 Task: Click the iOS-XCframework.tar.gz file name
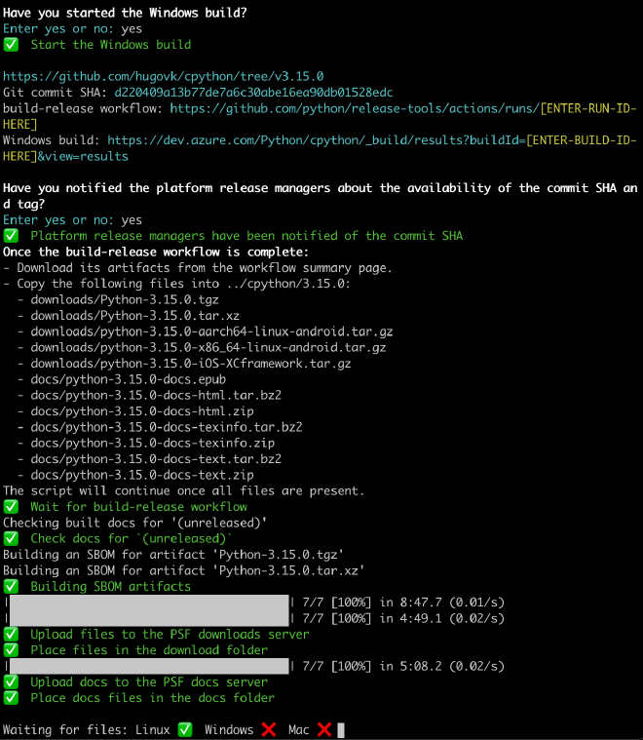tap(191, 364)
